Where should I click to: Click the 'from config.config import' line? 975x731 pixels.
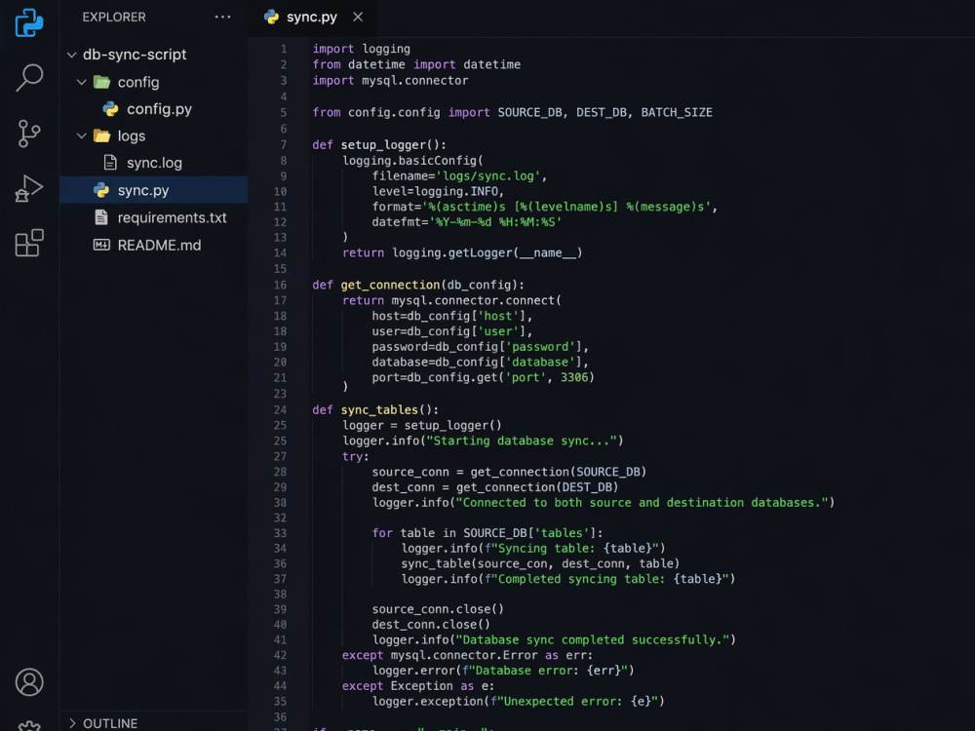(x=513, y=112)
